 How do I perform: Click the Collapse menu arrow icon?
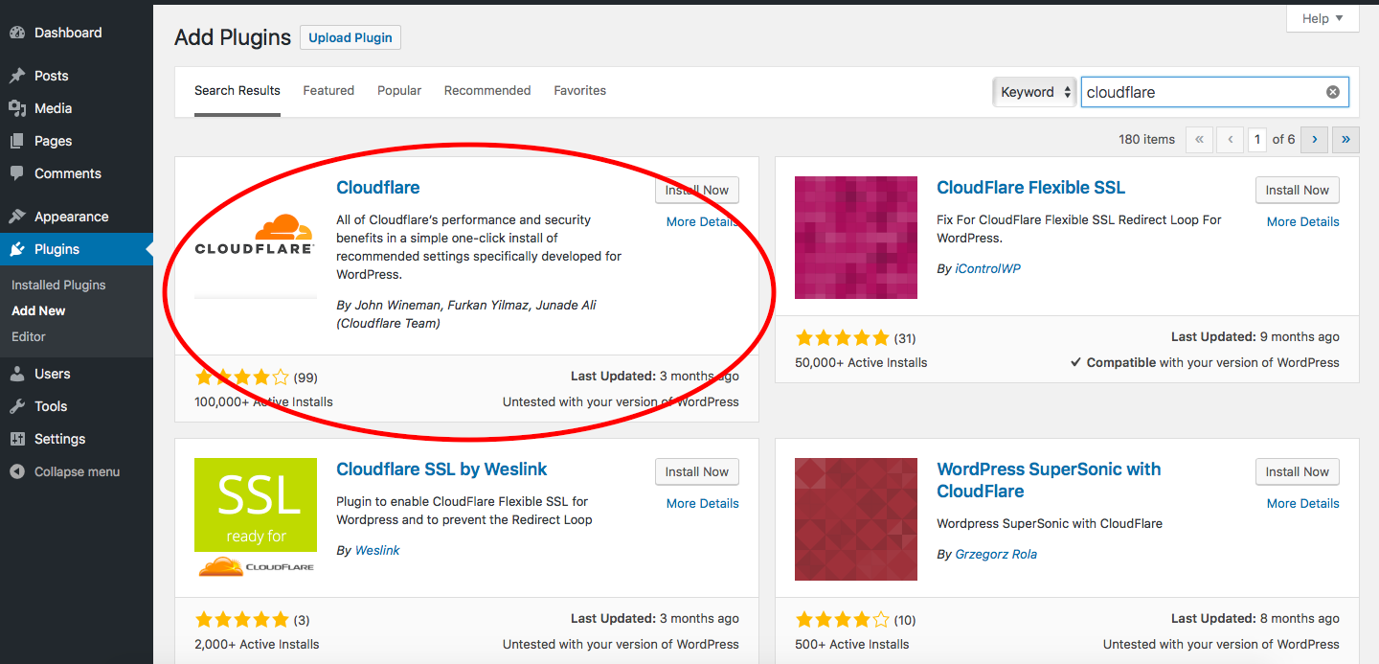(17, 471)
